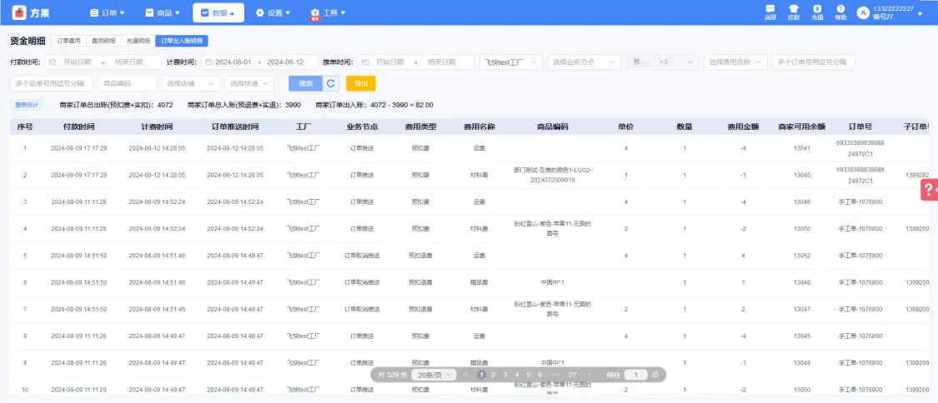
Task: Jump to page 27 in pagination
Action: 572,375
